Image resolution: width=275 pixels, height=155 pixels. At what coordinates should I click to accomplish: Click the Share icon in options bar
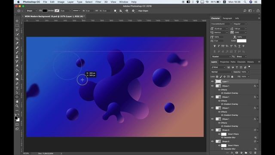(258, 11)
